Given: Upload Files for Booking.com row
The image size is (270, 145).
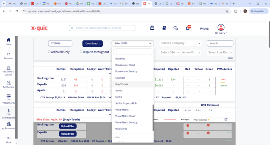Looking at the screenshot, I should tap(68, 126).
